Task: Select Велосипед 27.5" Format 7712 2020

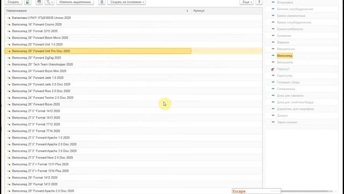Action: pyautogui.click(x=133, y=124)
